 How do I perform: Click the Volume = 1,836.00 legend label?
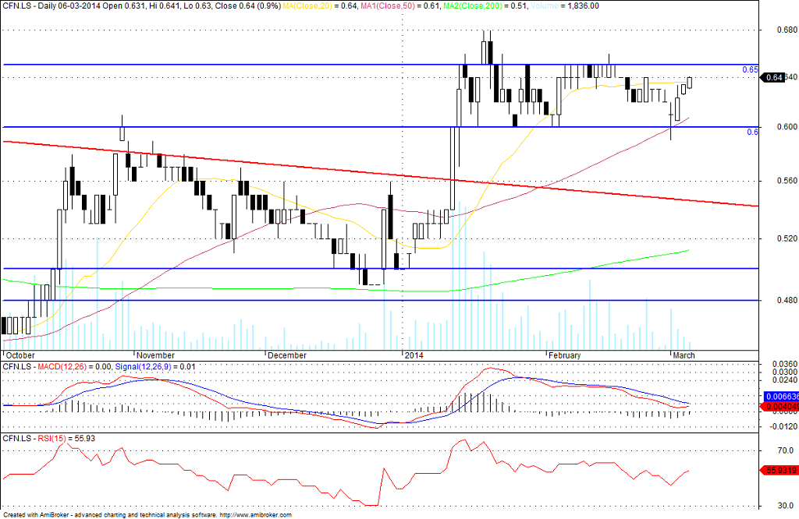565,6
